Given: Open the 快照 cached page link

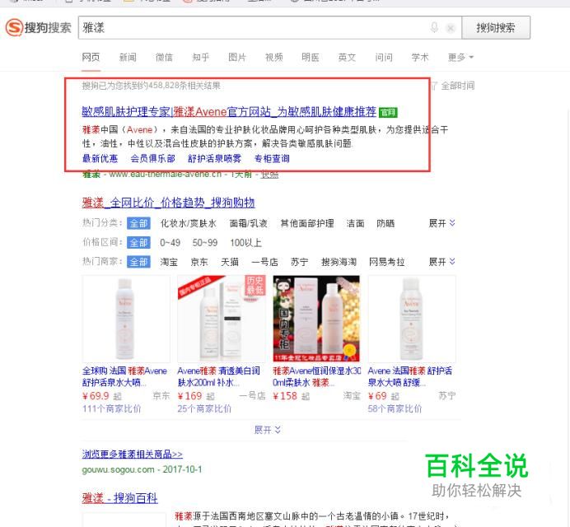Looking at the screenshot, I should point(269,175).
